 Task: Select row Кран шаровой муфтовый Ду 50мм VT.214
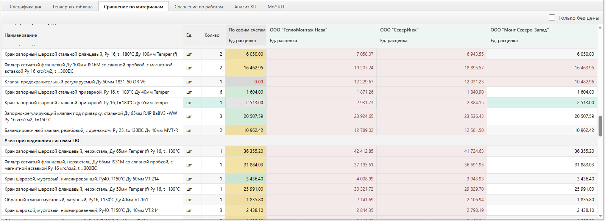pyautogui.click(x=299, y=179)
